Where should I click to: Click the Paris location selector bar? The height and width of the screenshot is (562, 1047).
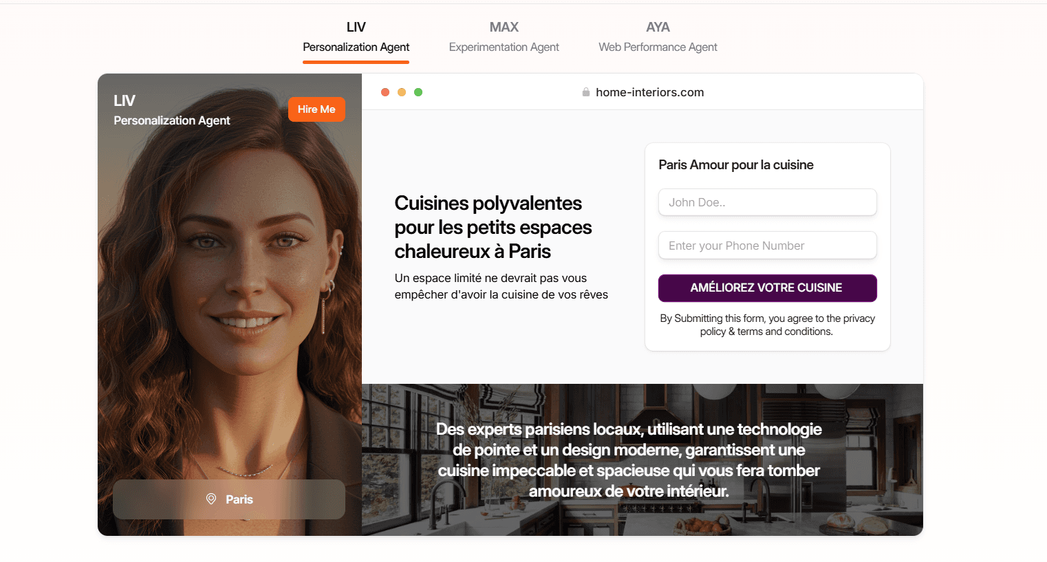(x=229, y=499)
